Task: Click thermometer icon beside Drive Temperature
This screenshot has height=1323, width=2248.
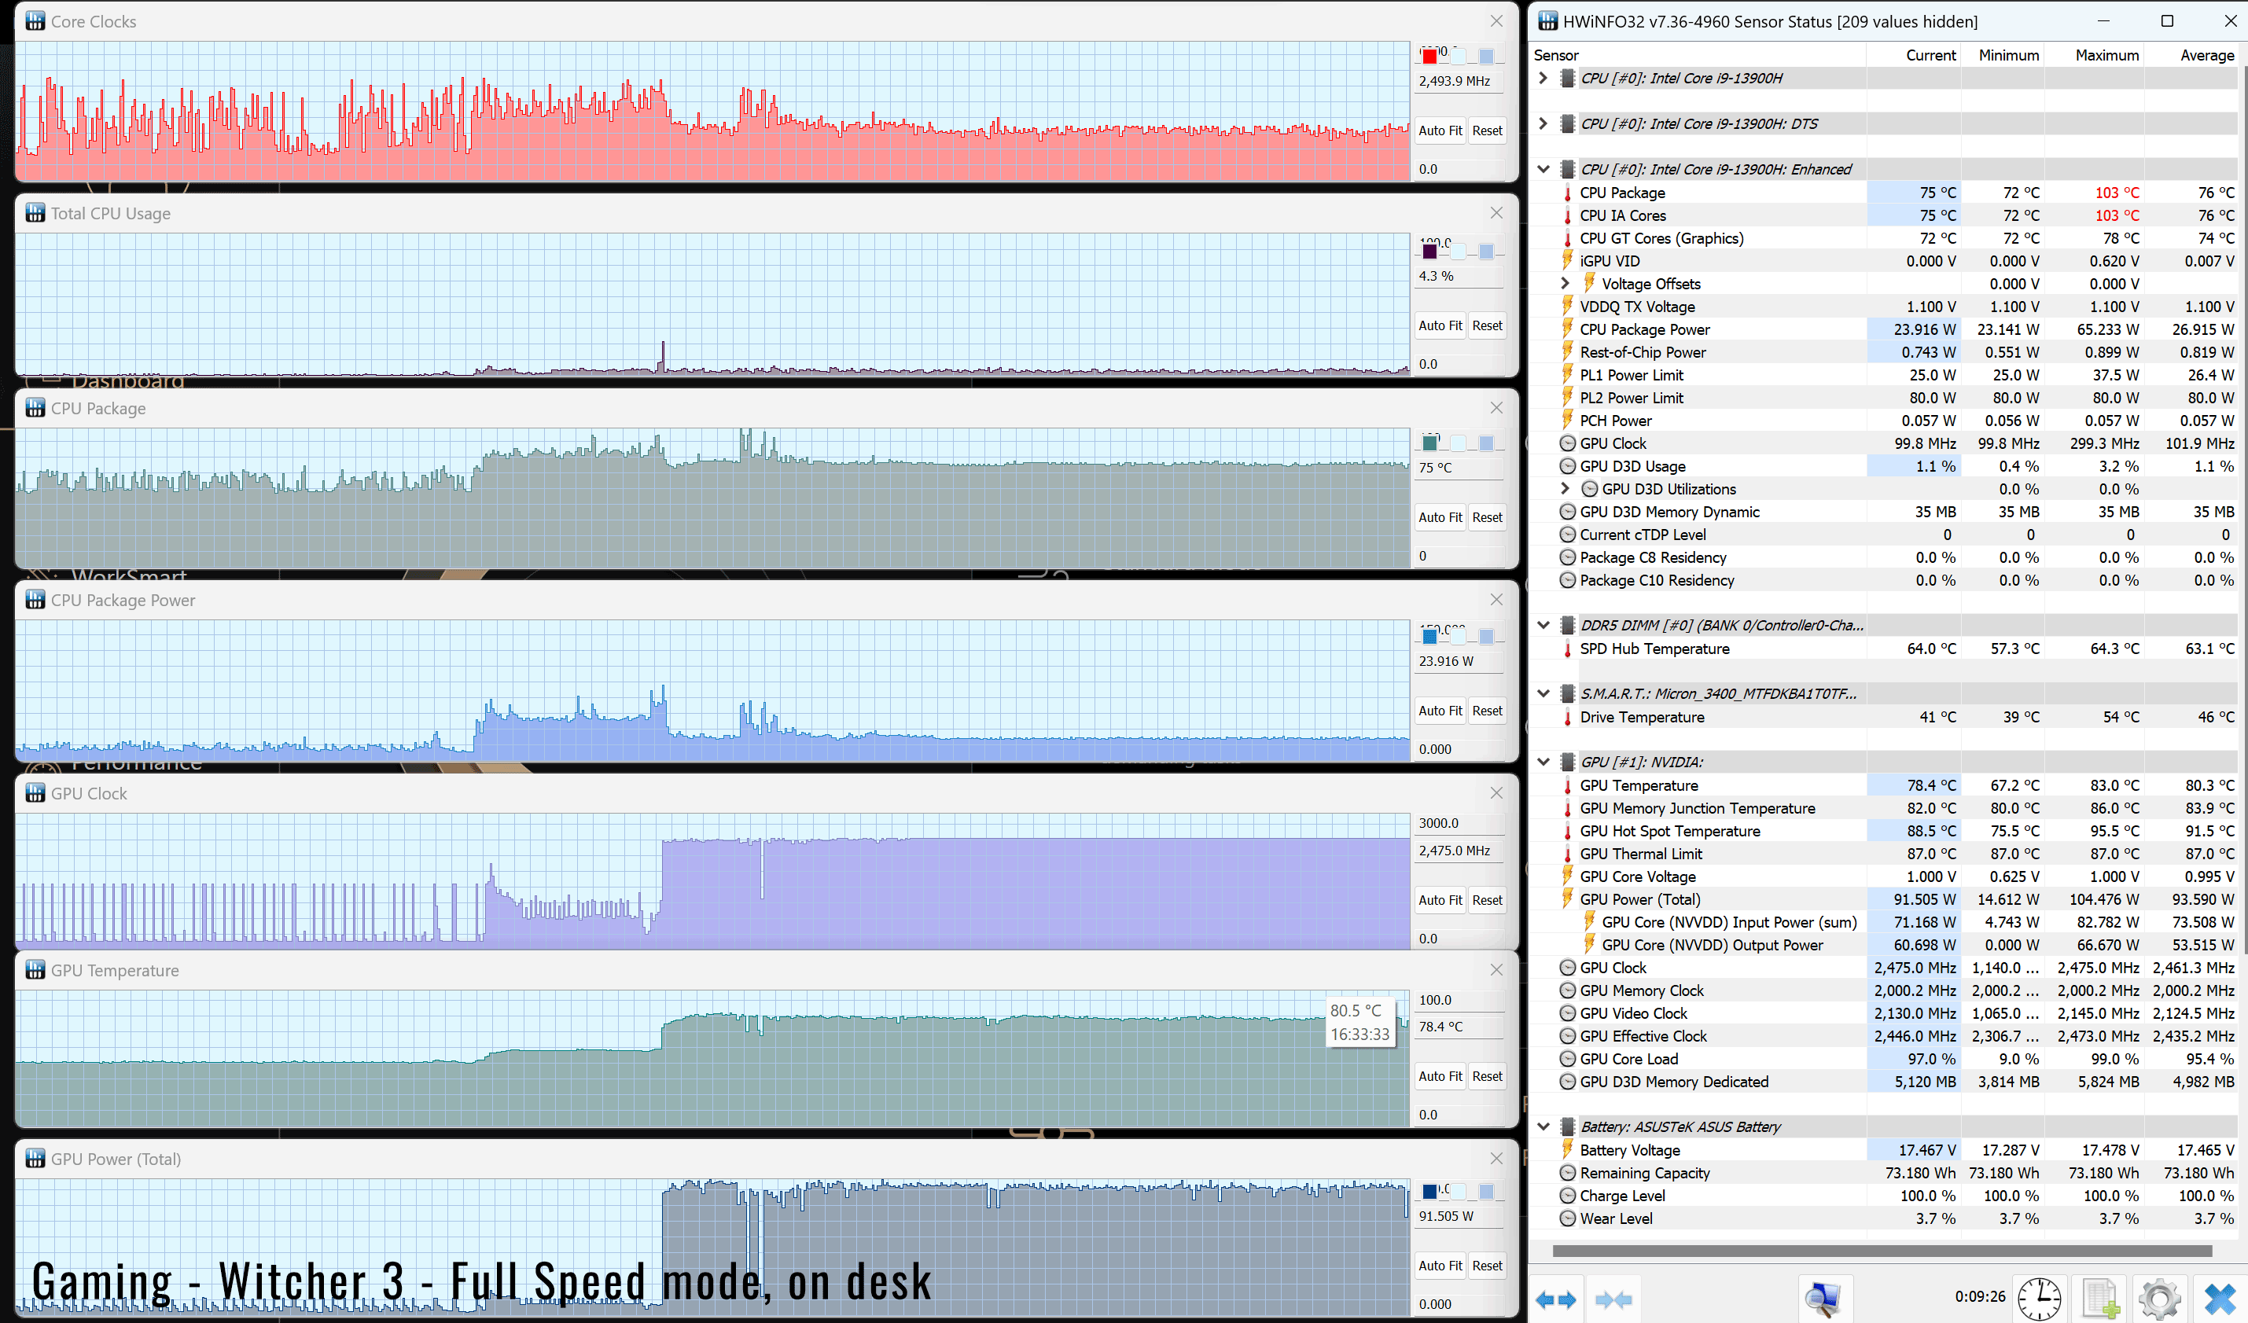Action: click(x=1567, y=717)
